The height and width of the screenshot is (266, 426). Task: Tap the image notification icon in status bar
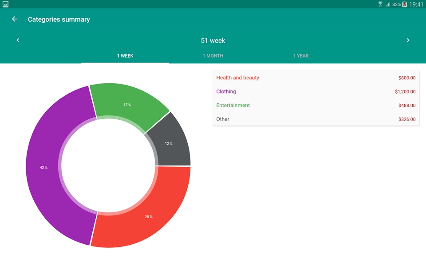pyautogui.click(x=5, y=4)
